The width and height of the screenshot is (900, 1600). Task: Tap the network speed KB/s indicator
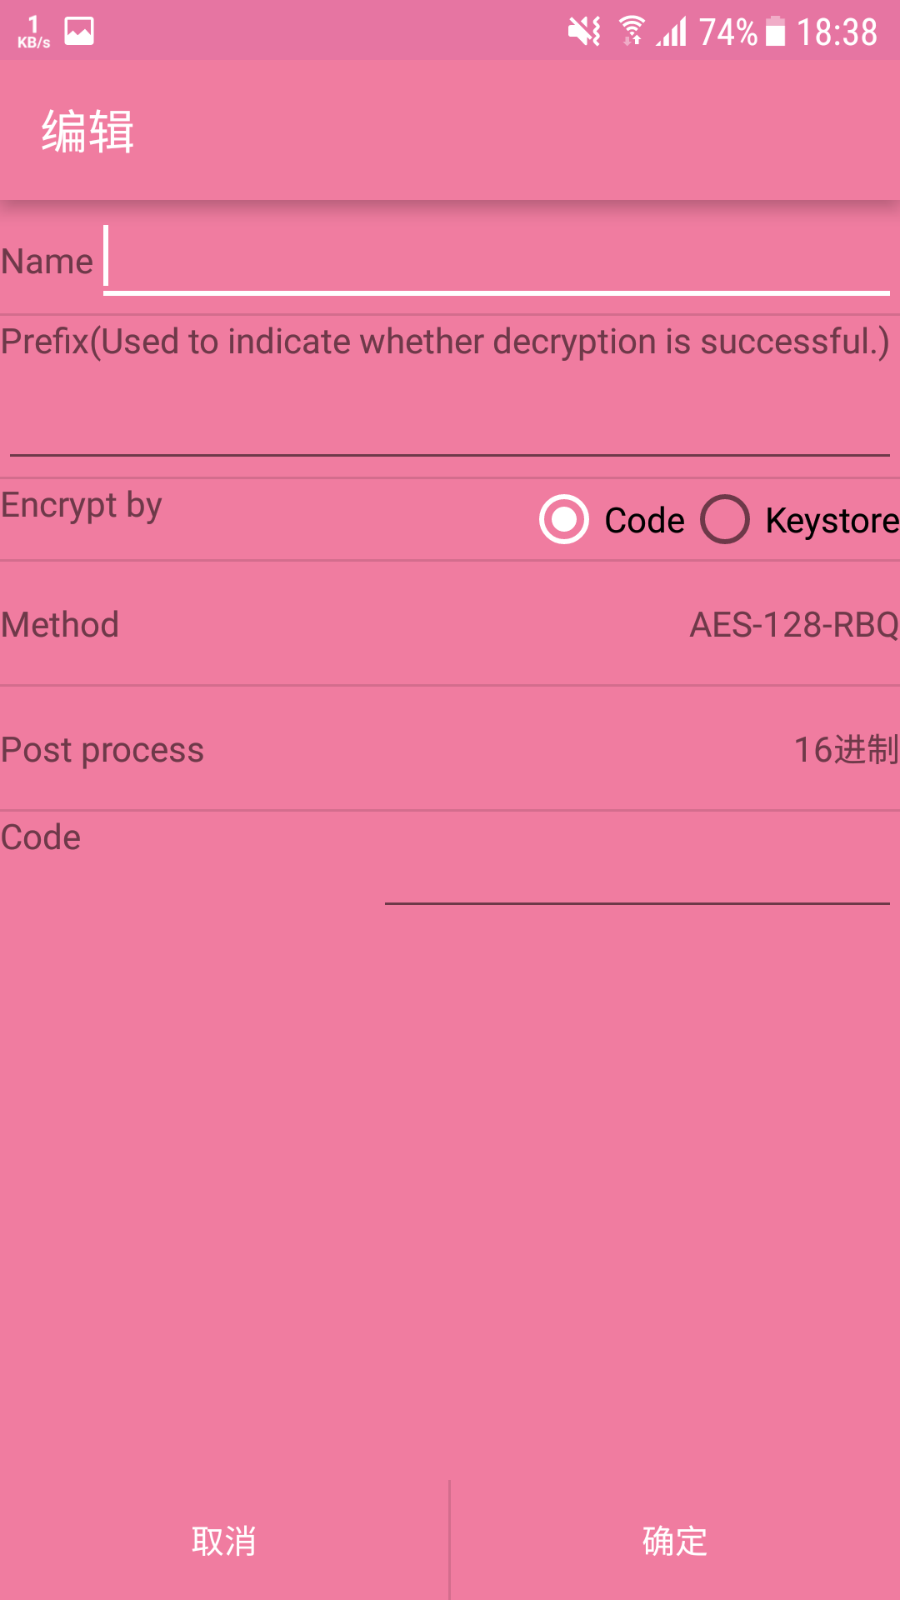33,32
